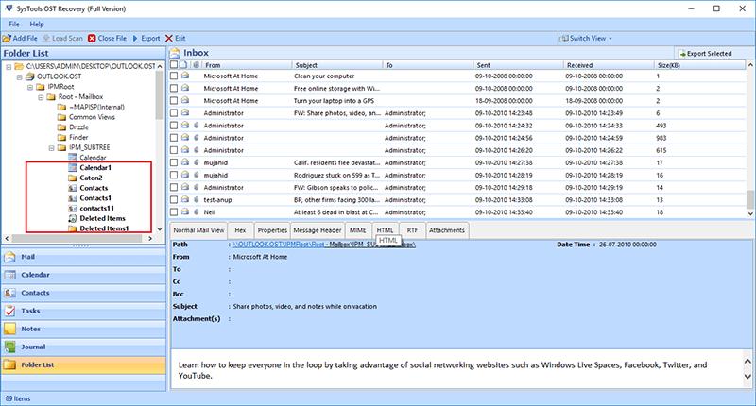This screenshot has width=756, height=406.
Task: Collapse the IPM_SUBTREE tree node
Action: (51, 148)
